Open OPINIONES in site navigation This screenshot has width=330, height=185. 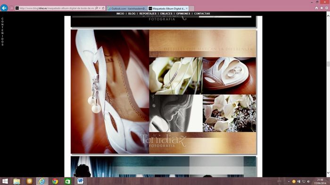click(x=183, y=14)
